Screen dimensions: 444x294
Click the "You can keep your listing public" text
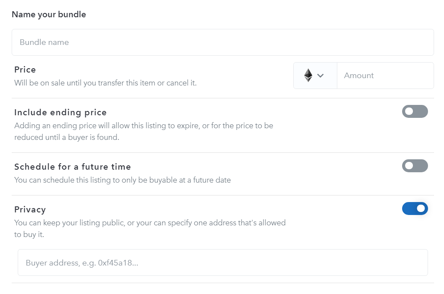click(x=150, y=223)
